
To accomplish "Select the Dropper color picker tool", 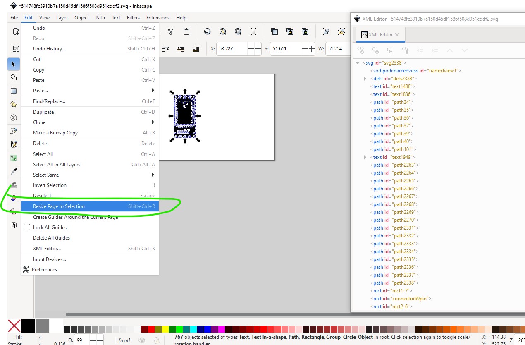I will pyautogui.click(x=14, y=171).
